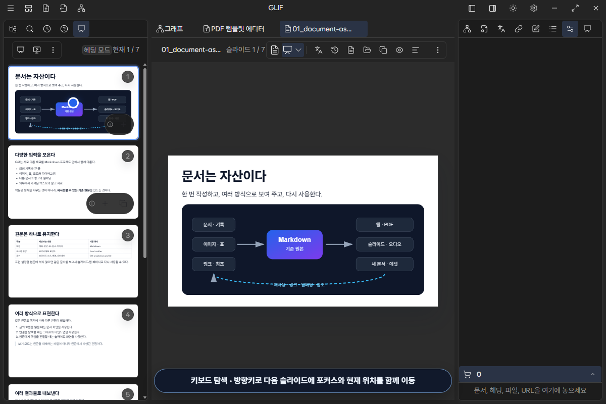Viewport: 606px width, 404px height.
Task: Open the outline list tab in right panel
Action: [x=553, y=29]
